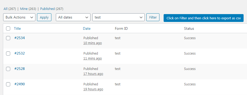Tick the checkbox for entry #2490
247x95 pixels.
tap(8, 84)
